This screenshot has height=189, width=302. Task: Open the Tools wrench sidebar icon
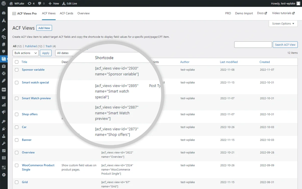click(x=4, y=143)
